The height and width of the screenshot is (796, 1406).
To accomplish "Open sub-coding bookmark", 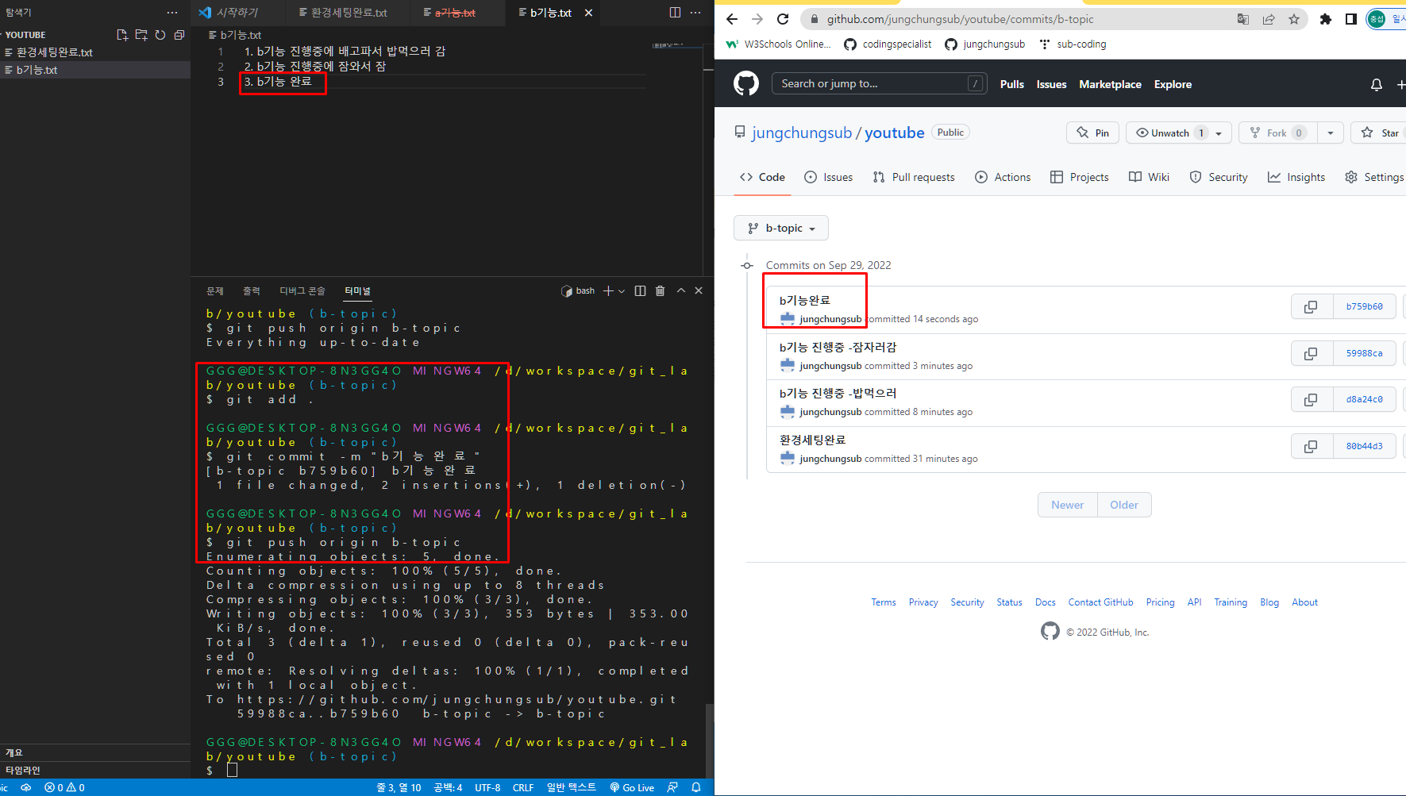I will 1073,44.
